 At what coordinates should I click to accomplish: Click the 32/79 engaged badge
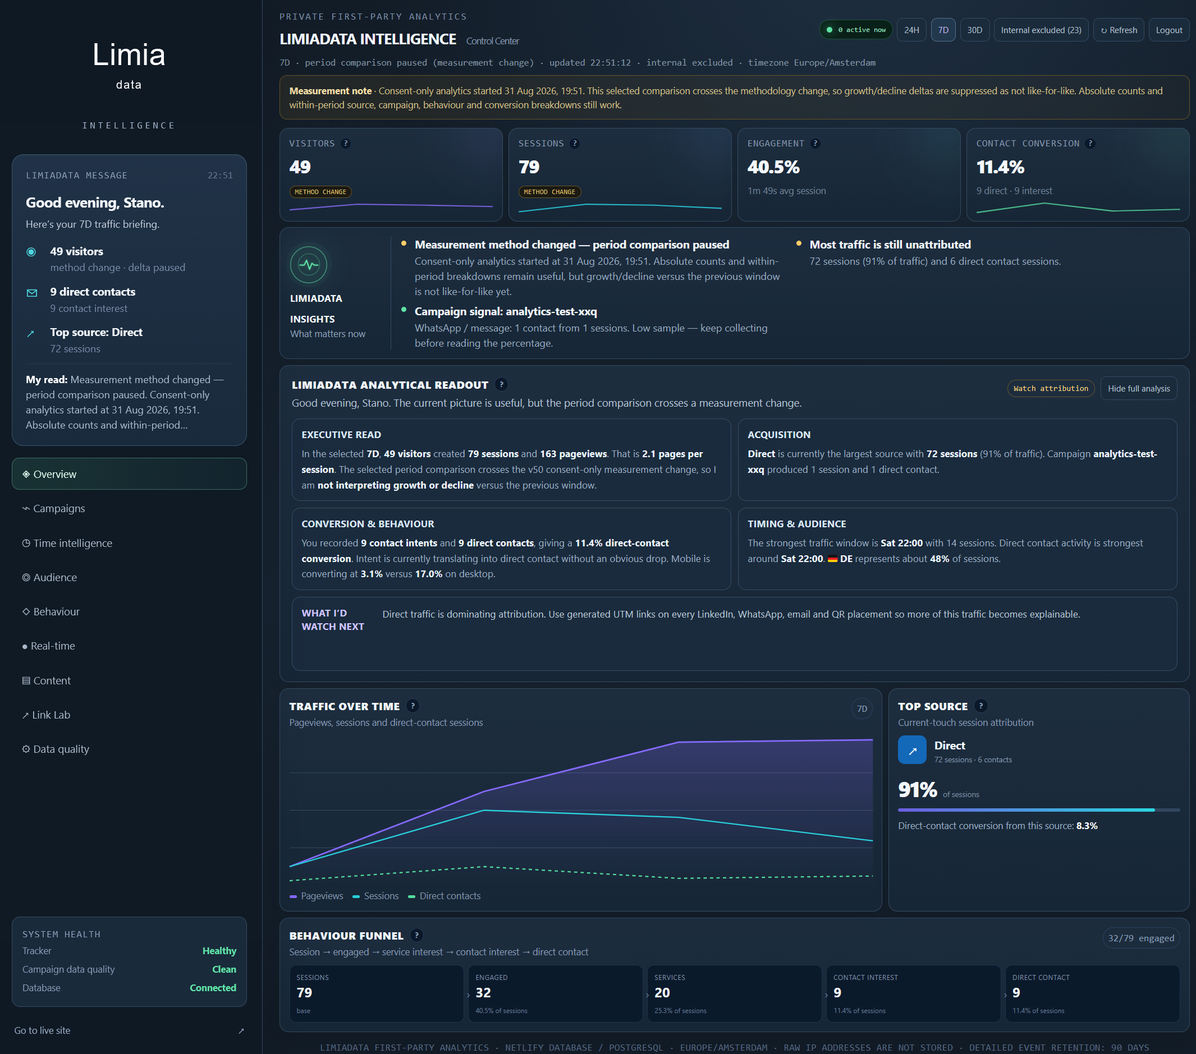tap(1140, 938)
